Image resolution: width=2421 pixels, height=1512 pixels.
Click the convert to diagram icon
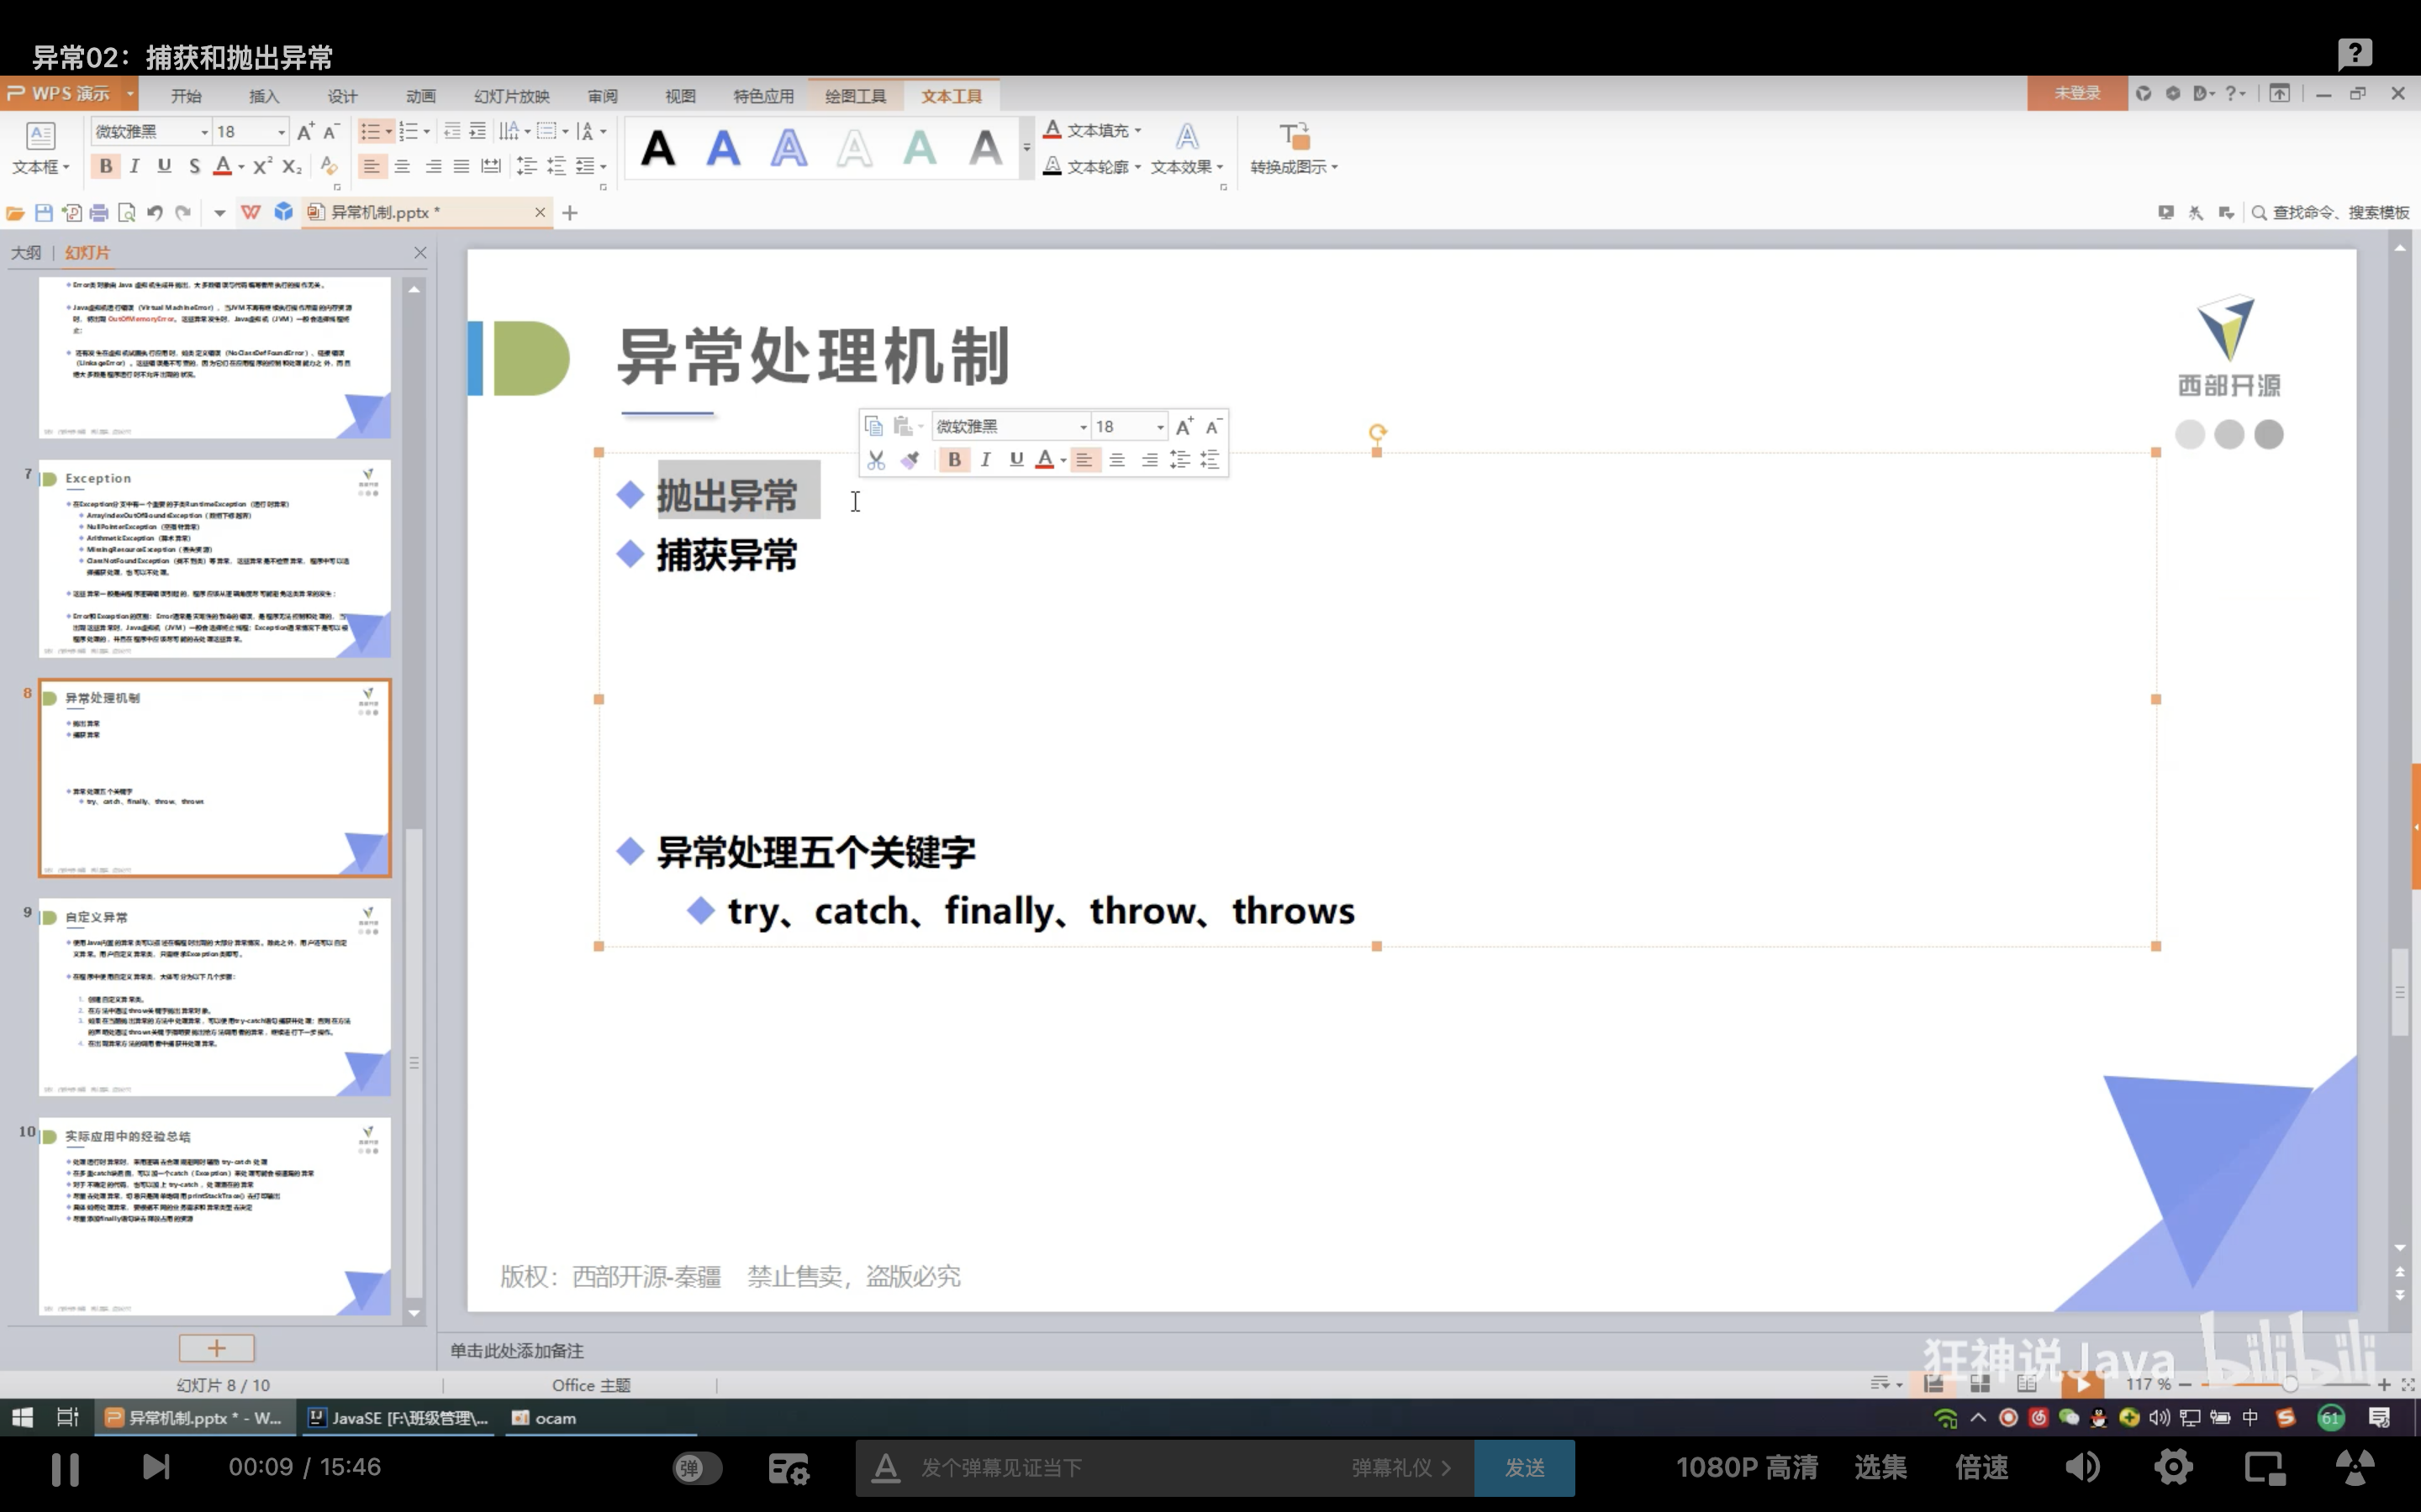[1294, 136]
